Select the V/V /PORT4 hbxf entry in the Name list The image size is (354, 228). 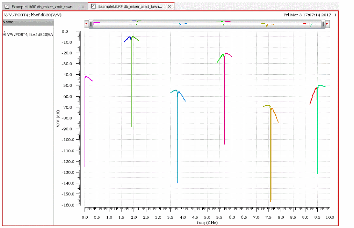30,34
